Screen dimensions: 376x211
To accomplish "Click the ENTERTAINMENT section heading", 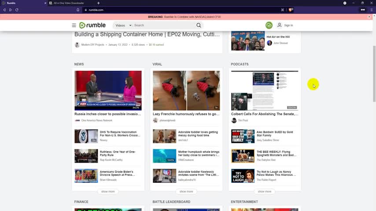I will pyautogui.click(x=244, y=202).
